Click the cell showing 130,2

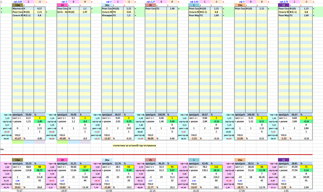pyautogui.click(x=205, y=170)
